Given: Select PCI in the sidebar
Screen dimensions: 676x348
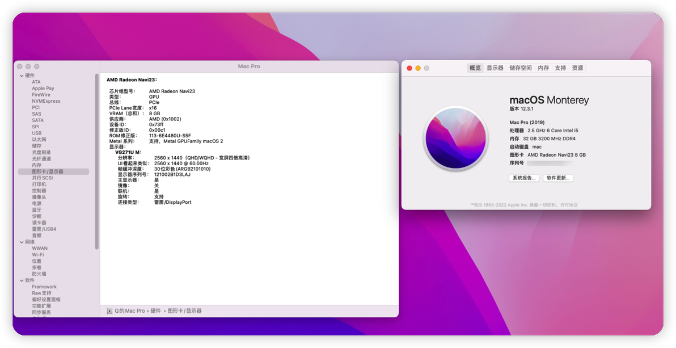Looking at the screenshot, I should pyautogui.click(x=35, y=107).
